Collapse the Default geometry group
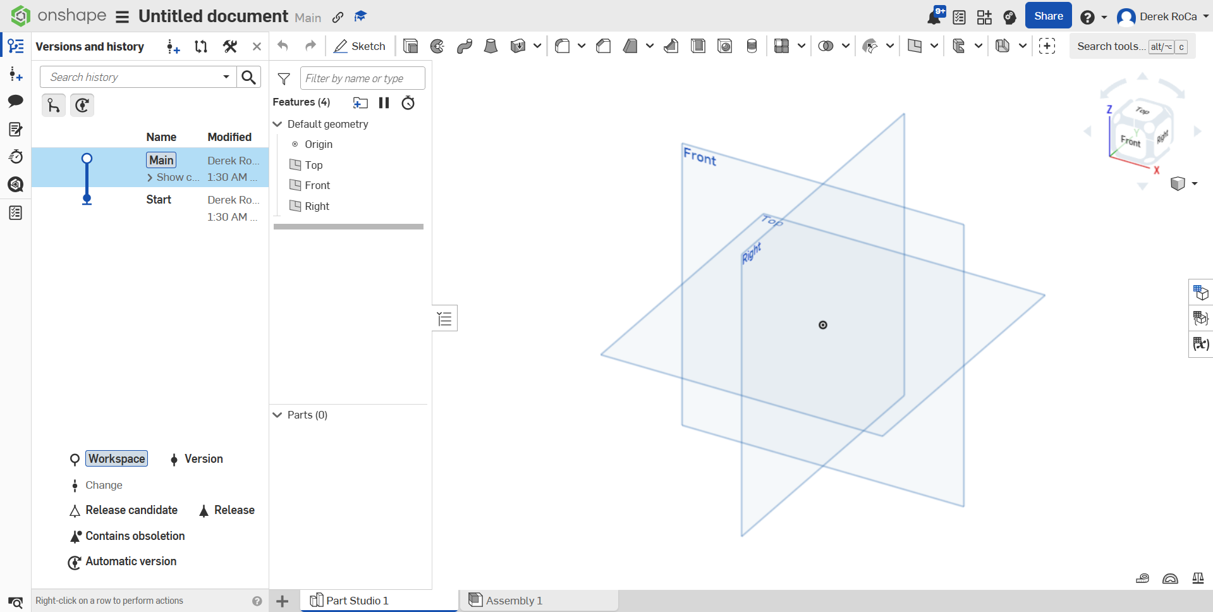Screen dimensions: 1213x612 point(277,124)
